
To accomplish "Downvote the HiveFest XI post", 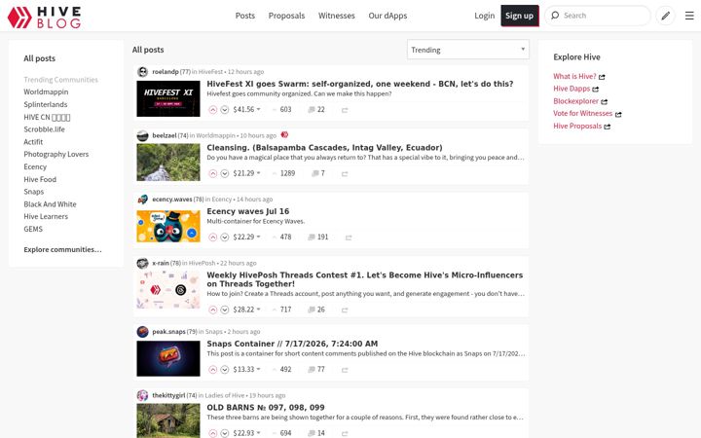I will click(x=225, y=109).
